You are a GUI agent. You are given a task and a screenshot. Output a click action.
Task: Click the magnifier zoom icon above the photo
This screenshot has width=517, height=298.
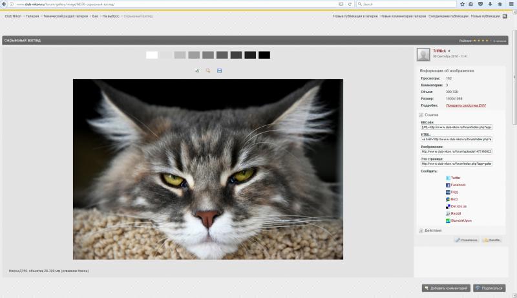[x=207, y=70]
